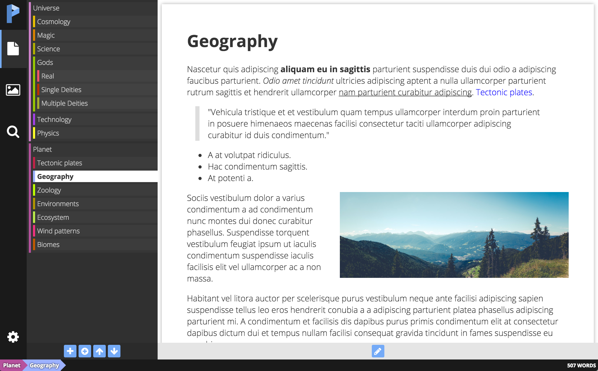Image resolution: width=598 pixels, height=371 pixels.
Task: Collapse the Universe tree section
Action: coord(46,8)
